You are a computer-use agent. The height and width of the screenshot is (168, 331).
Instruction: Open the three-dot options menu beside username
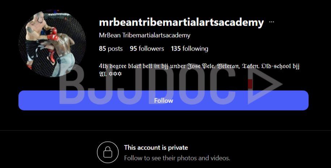271,22
